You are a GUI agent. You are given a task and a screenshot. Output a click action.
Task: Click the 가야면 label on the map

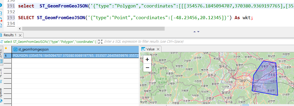pyautogui.click(x=195, y=96)
